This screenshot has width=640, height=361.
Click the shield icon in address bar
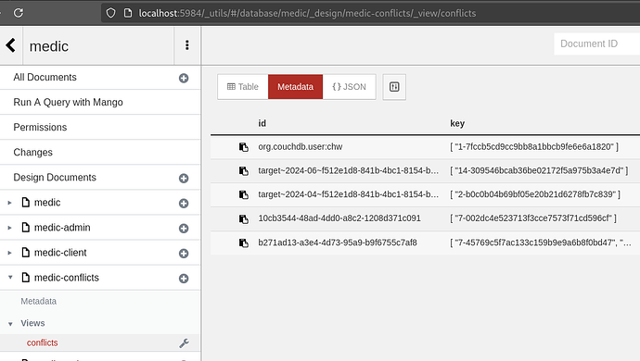111,13
